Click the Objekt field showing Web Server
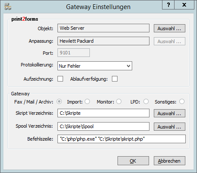 click(103, 28)
